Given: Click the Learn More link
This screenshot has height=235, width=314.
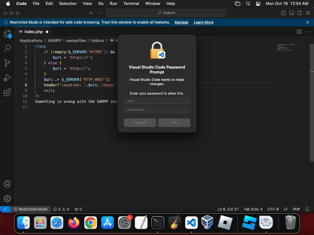Looking at the screenshot, I should click(x=204, y=22).
